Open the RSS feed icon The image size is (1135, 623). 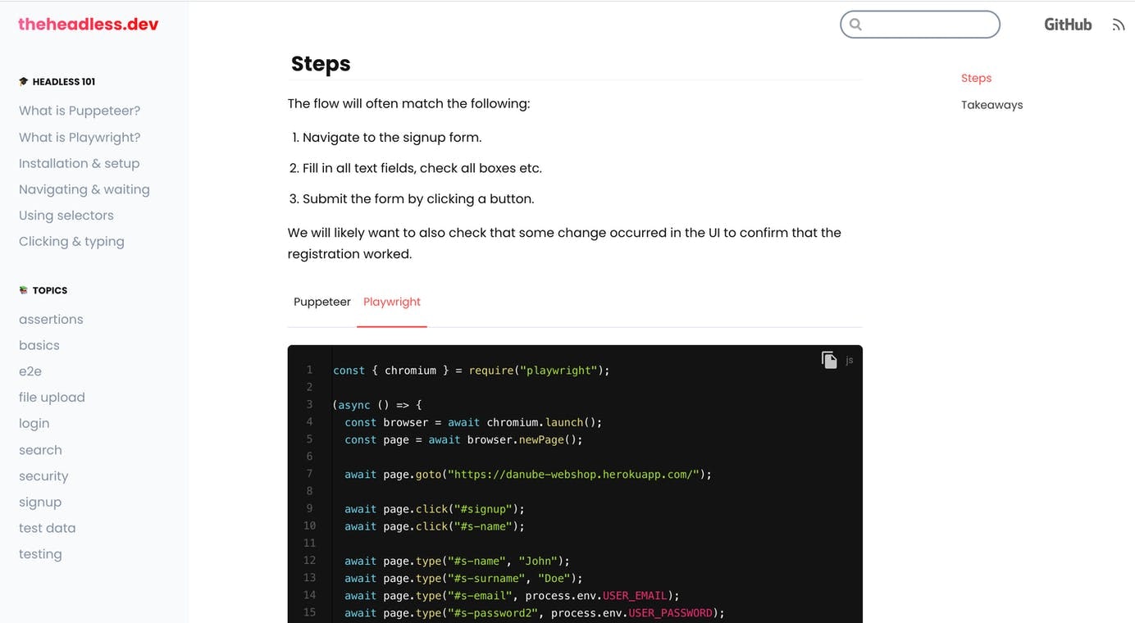click(1119, 25)
